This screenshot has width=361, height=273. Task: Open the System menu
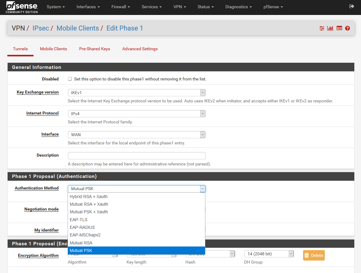pyautogui.click(x=56, y=7)
